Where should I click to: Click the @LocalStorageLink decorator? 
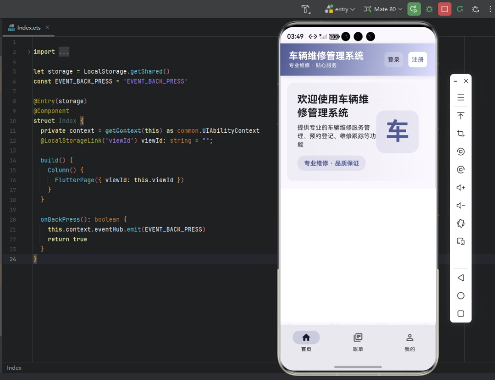tap(71, 141)
